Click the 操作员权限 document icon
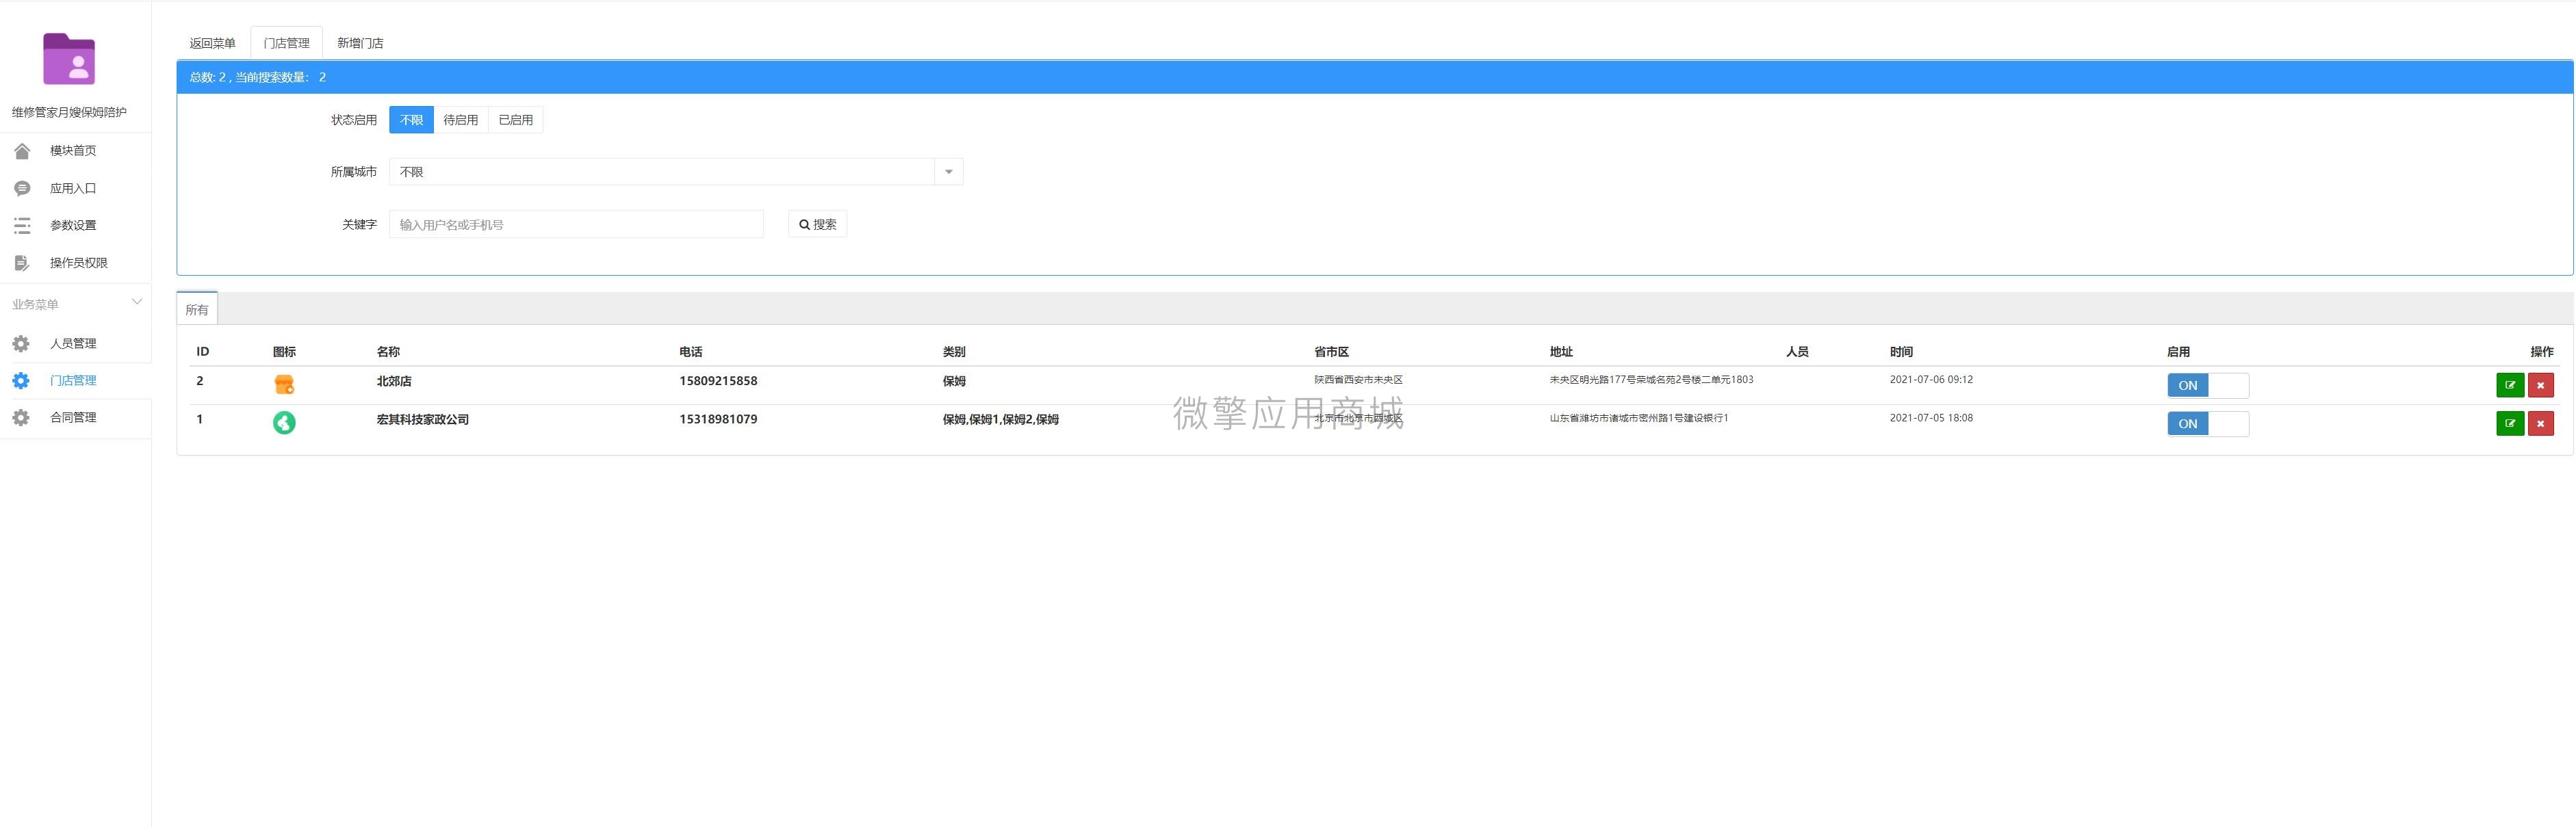The image size is (2576, 827). pyautogui.click(x=22, y=263)
